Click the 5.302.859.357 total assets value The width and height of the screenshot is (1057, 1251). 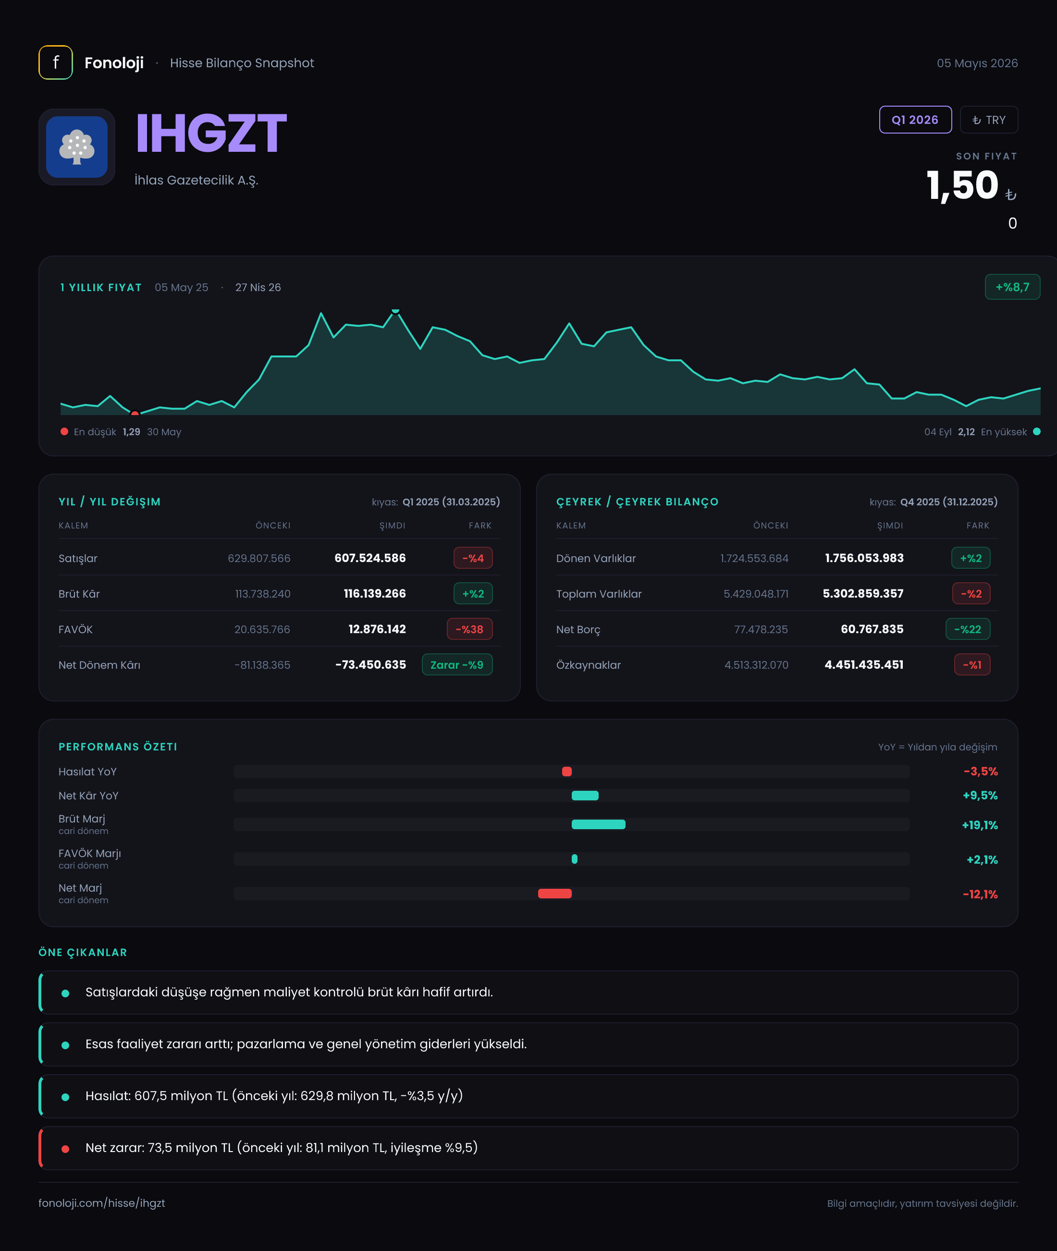click(863, 593)
